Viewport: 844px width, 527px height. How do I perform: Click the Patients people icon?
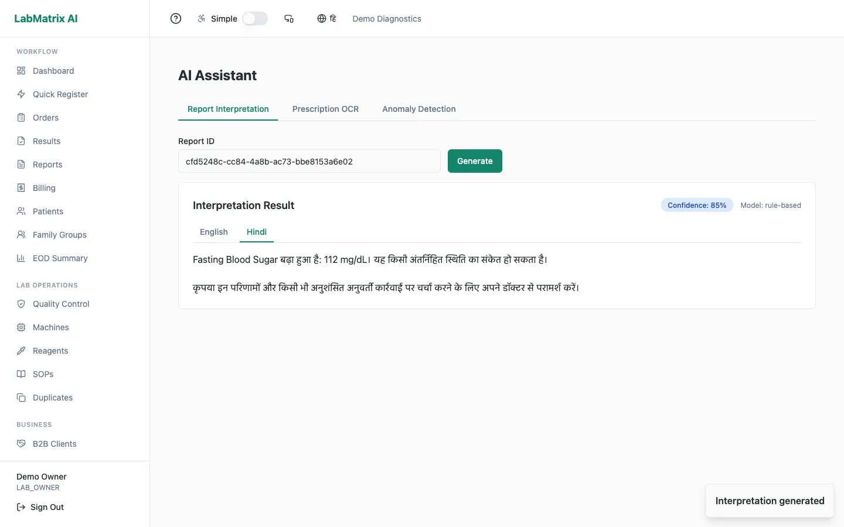(21, 211)
